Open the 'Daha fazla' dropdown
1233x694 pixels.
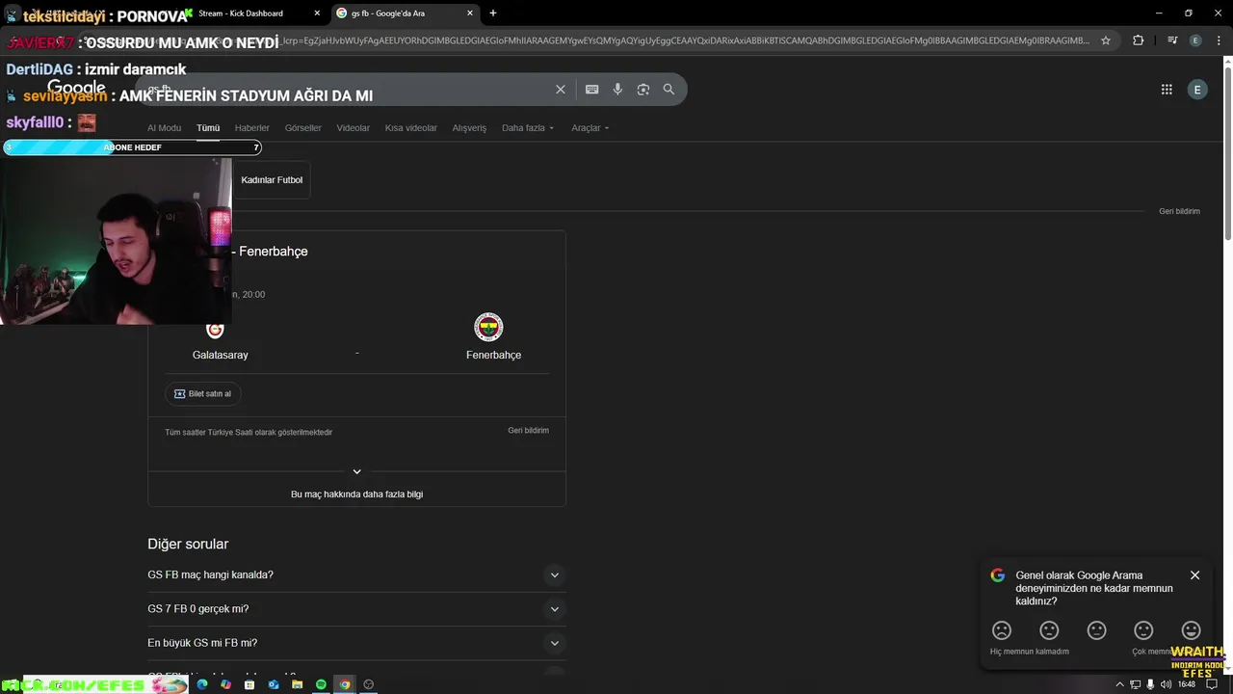click(x=528, y=128)
